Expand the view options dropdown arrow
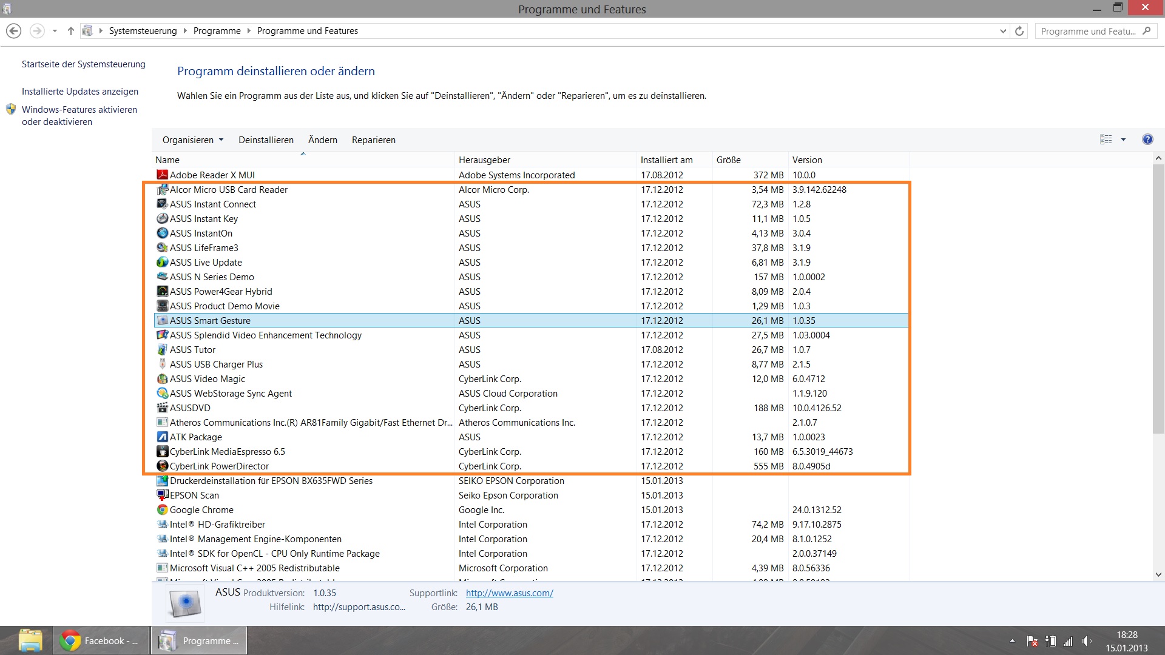This screenshot has width=1165, height=655. click(x=1123, y=139)
